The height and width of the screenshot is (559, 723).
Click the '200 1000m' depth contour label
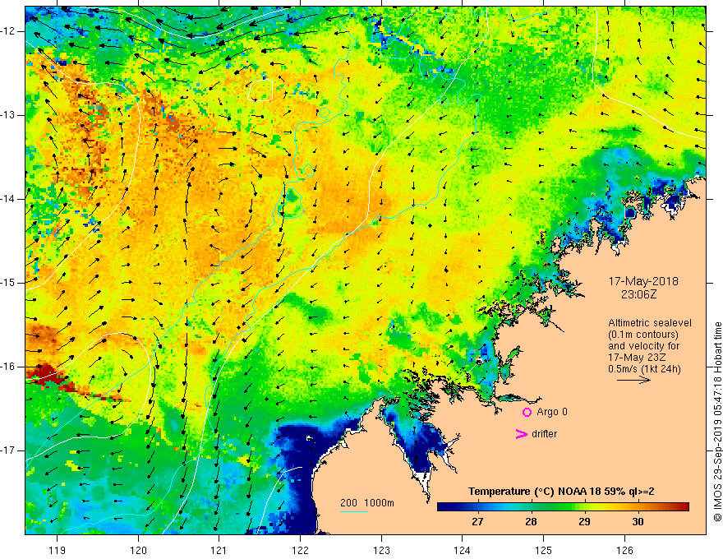coord(367,503)
